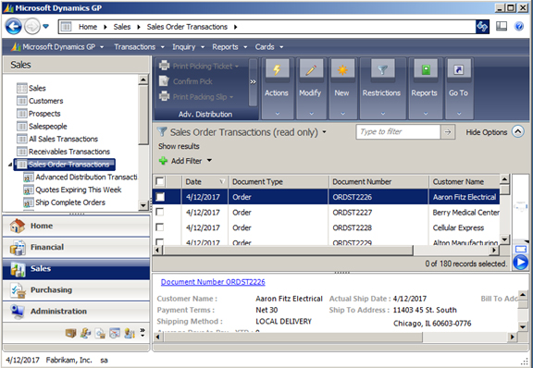Open the layout icon next to help
Viewport: 533px width, 368px height.
click(502, 27)
